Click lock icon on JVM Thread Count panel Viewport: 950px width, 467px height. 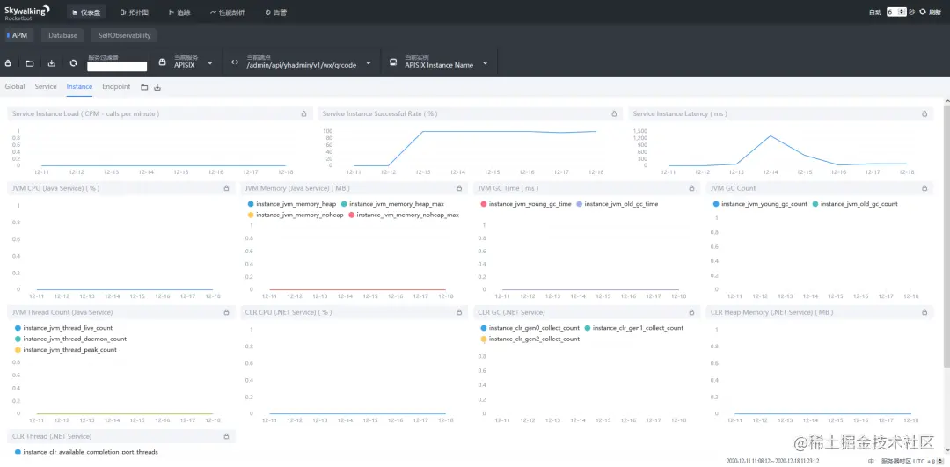click(x=226, y=312)
